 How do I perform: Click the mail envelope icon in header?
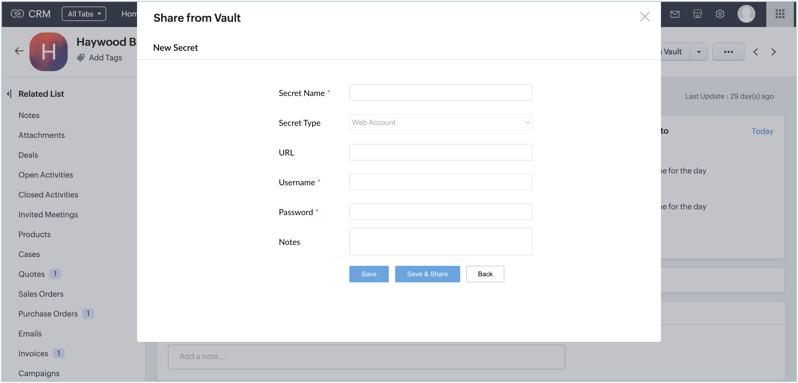point(675,14)
